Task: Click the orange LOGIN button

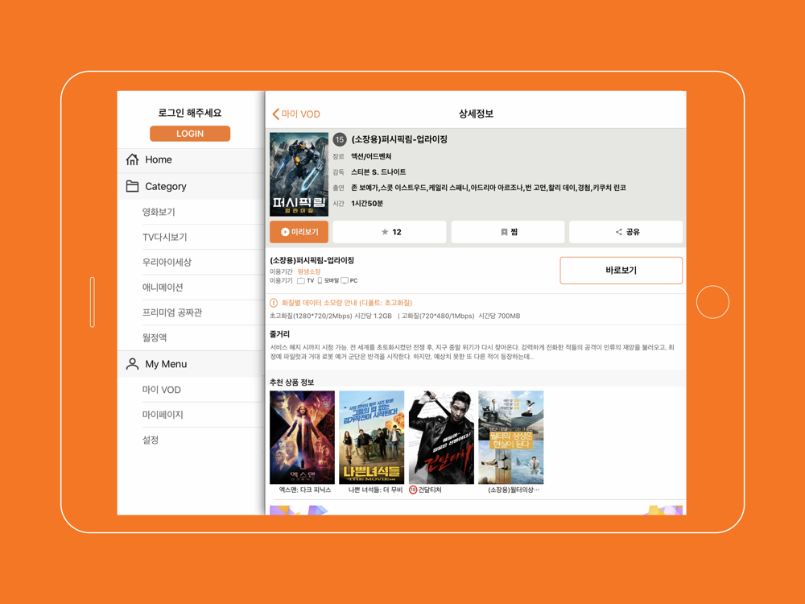Action: (190, 134)
